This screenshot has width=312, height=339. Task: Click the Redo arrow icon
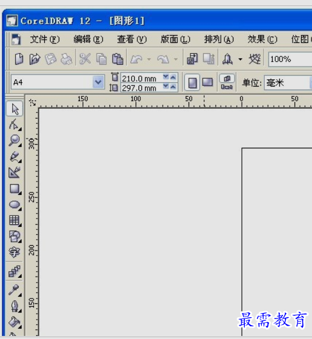click(x=163, y=59)
